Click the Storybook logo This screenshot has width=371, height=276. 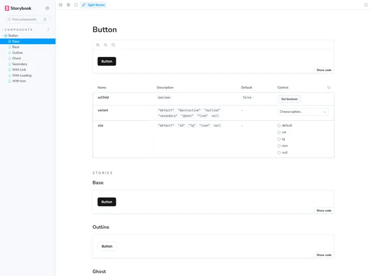(x=18, y=8)
